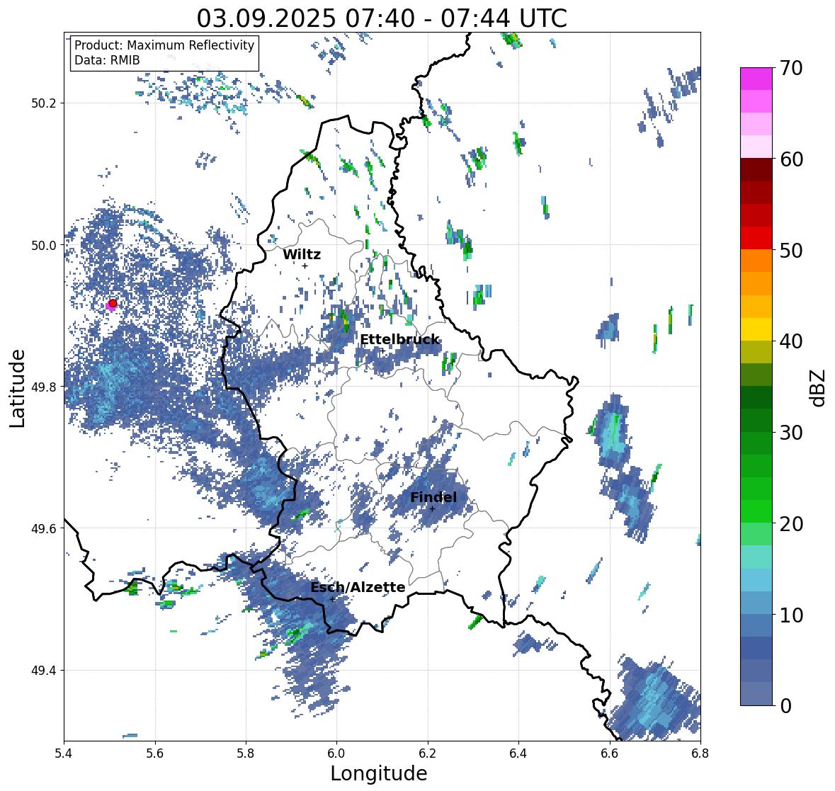Click the longitude tick label 6.6
The height and width of the screenshot is (791, 835).
pos(610,753)
